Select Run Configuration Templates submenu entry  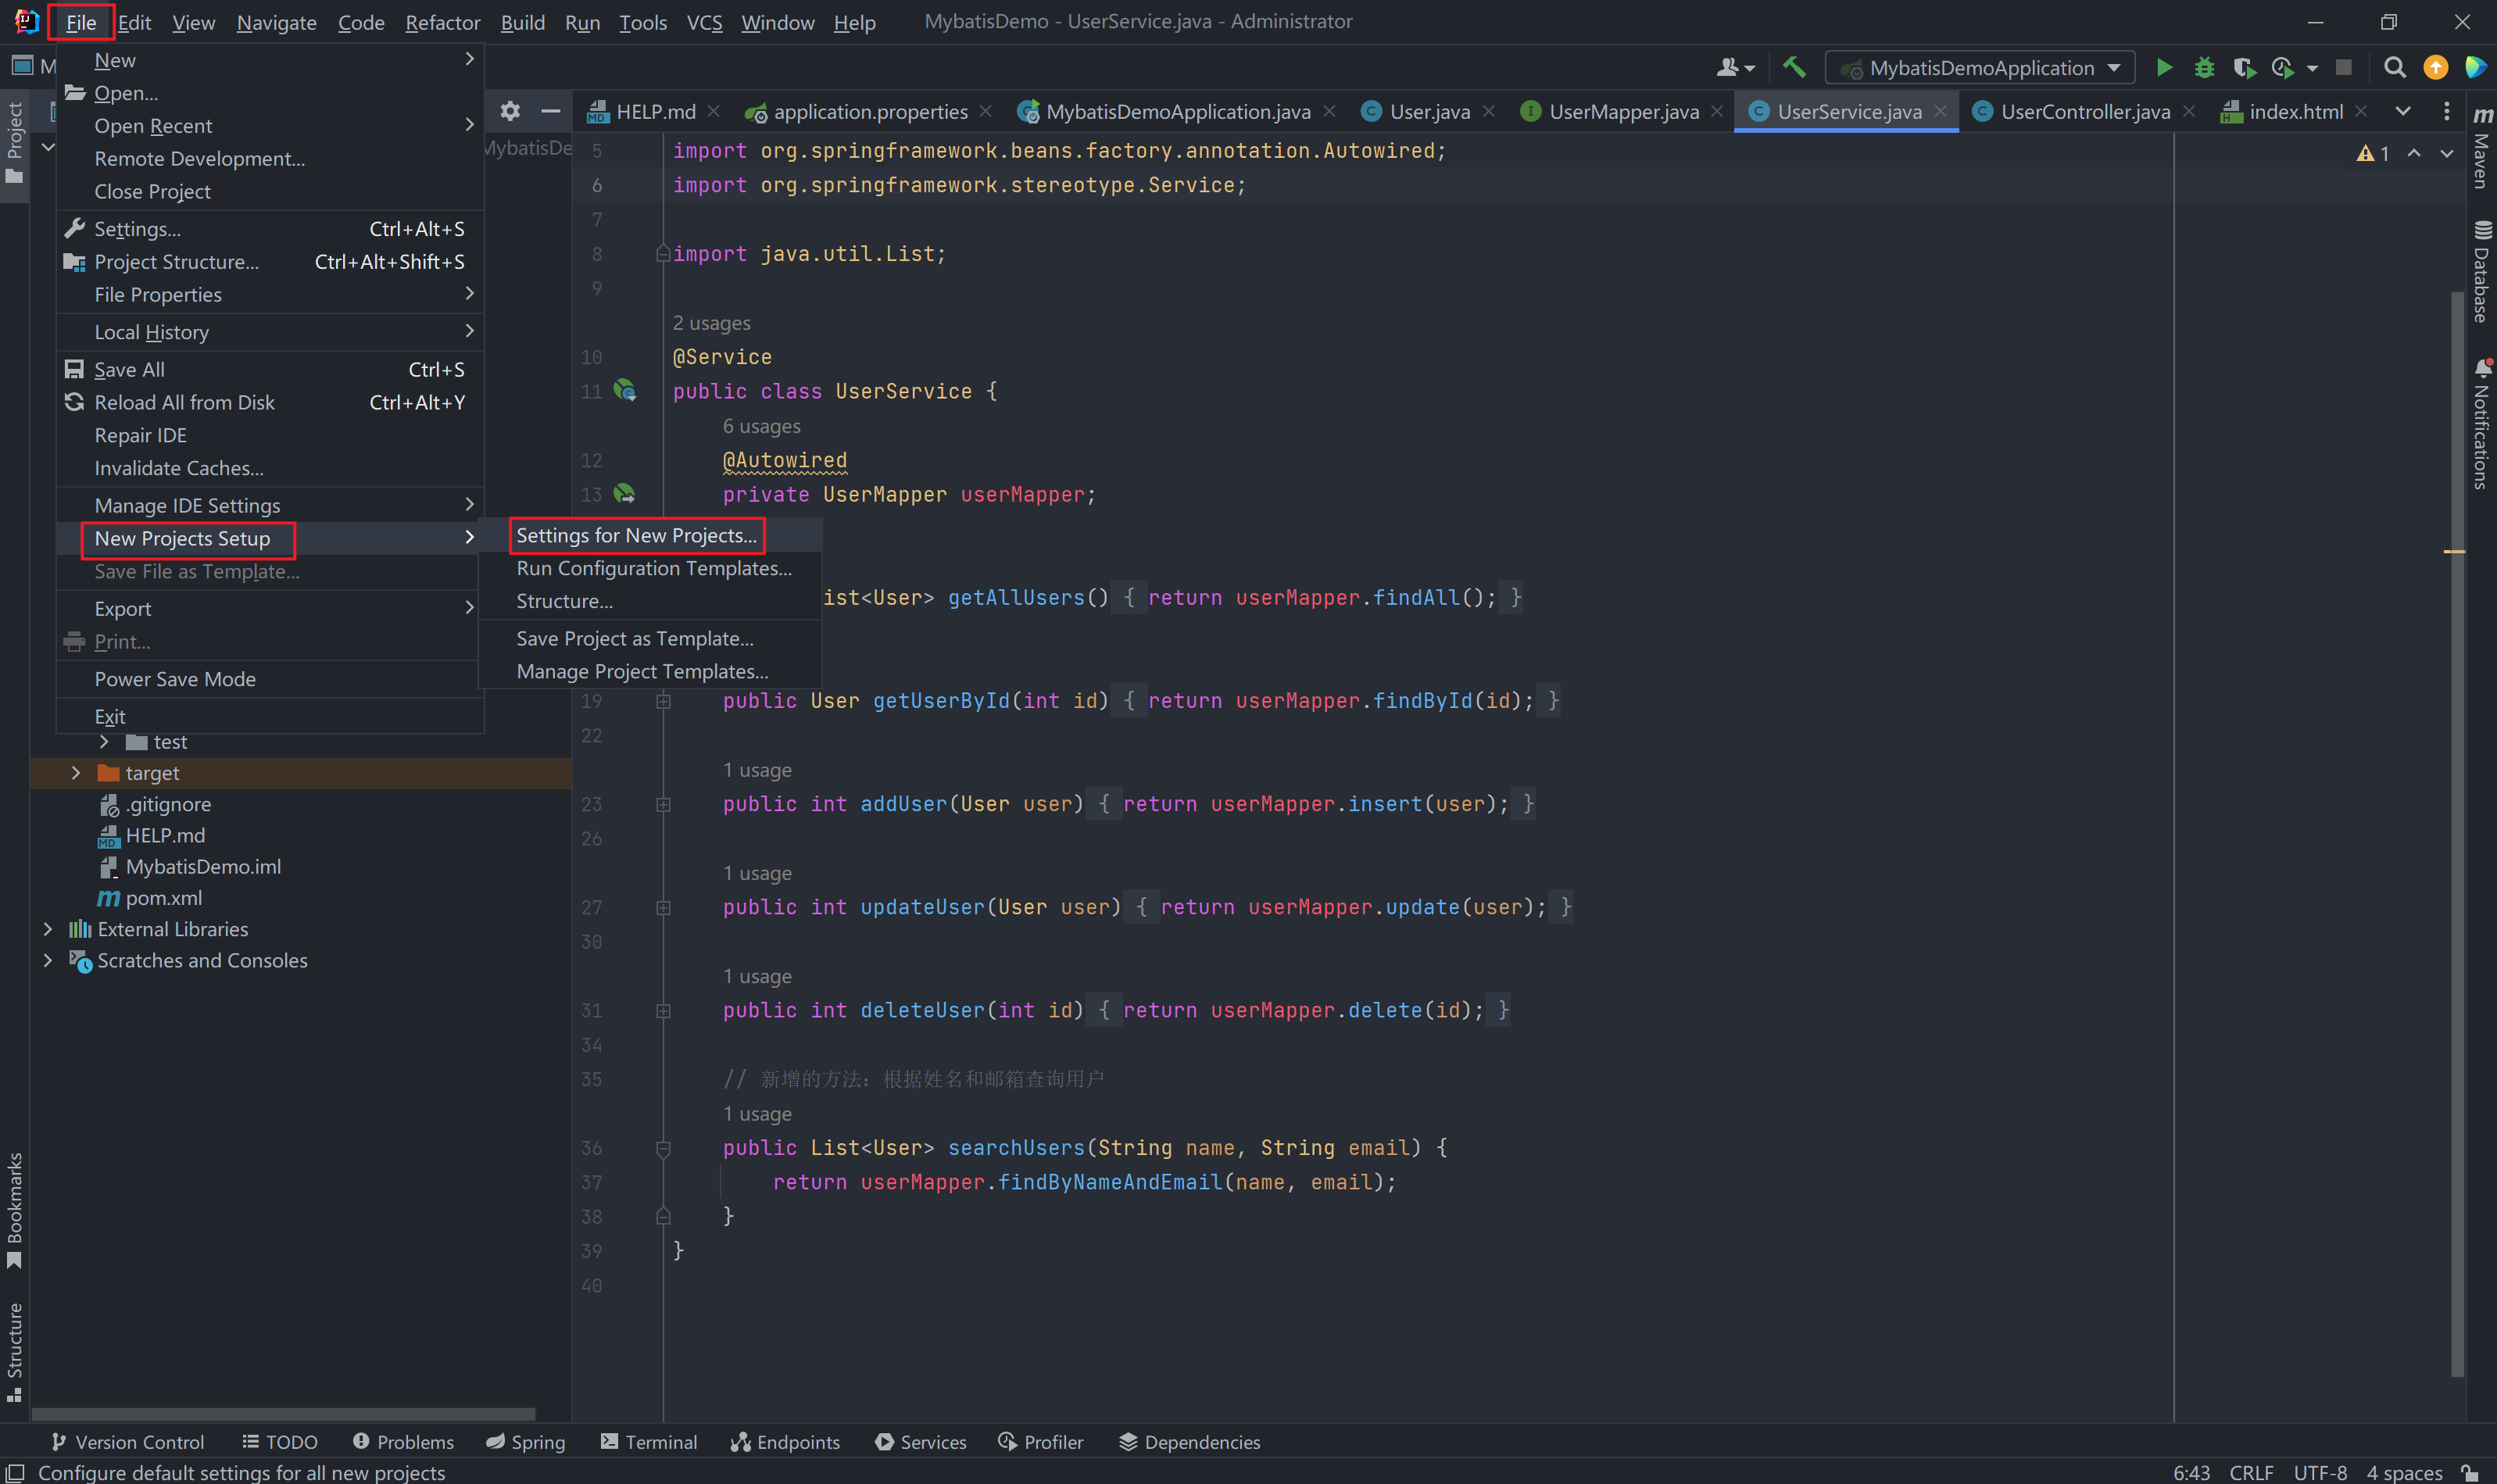coord(653,568)
